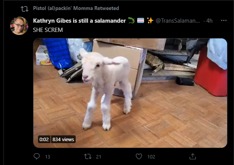The height and width of the screenshot is (165, 234).
Task: Click the retweet icon beside 'Retweeted' label
Action: [25, 9]
